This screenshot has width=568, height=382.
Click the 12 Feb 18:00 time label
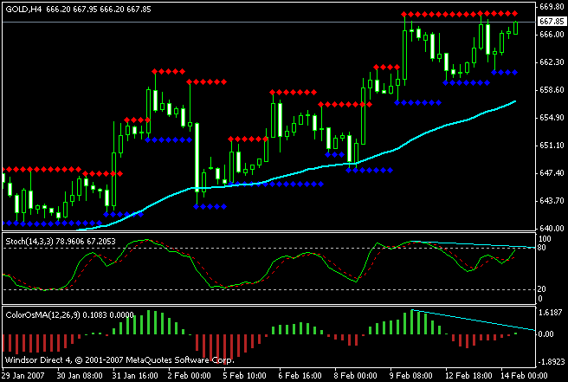468,375
